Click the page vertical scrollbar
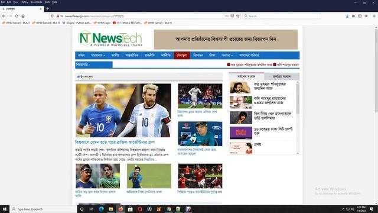378x213 pixels. pyautogui.click(x=376, y=70)
